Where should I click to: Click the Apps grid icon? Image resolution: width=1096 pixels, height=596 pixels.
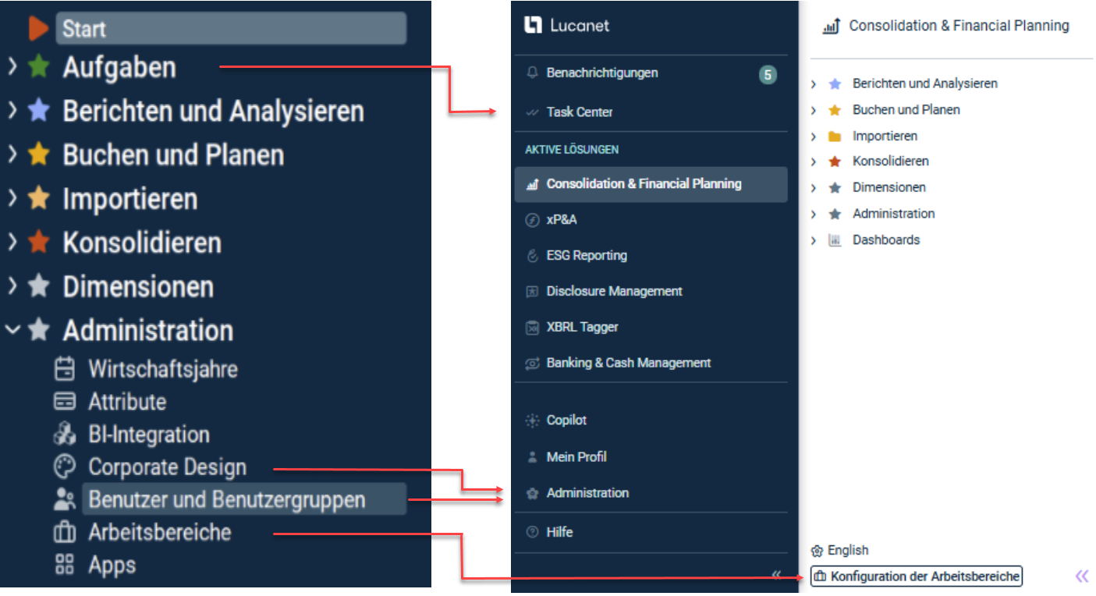tap(65, 565)
